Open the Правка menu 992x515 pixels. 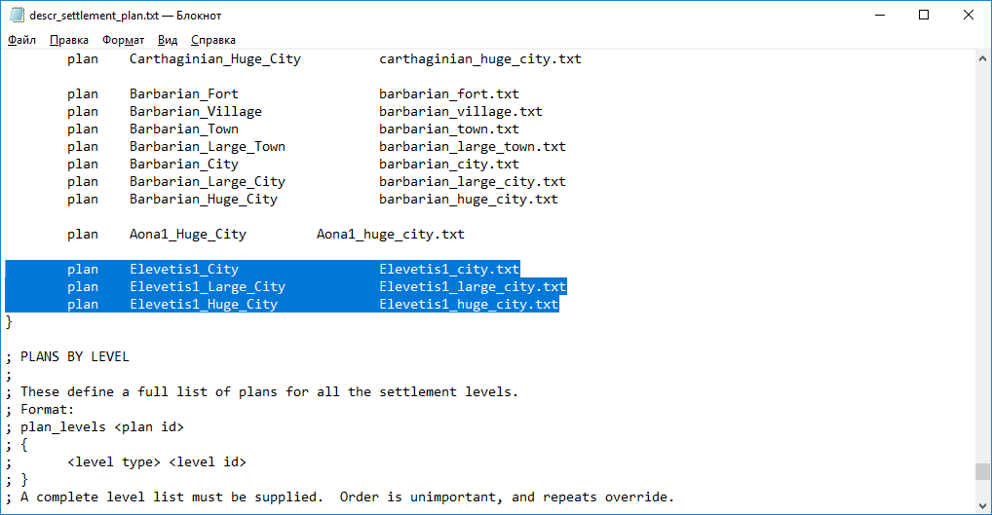(69, 40)
